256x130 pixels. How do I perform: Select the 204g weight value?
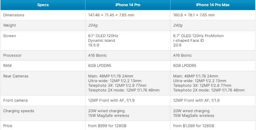93,25
